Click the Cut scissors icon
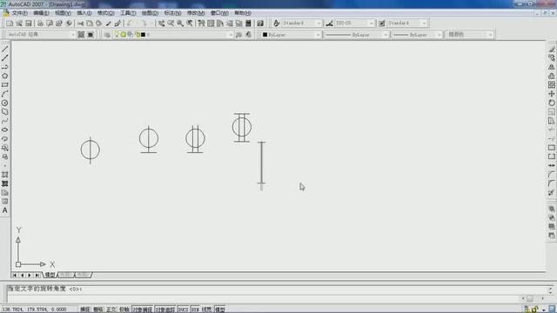The image size is (557, 313). (80, 23)
